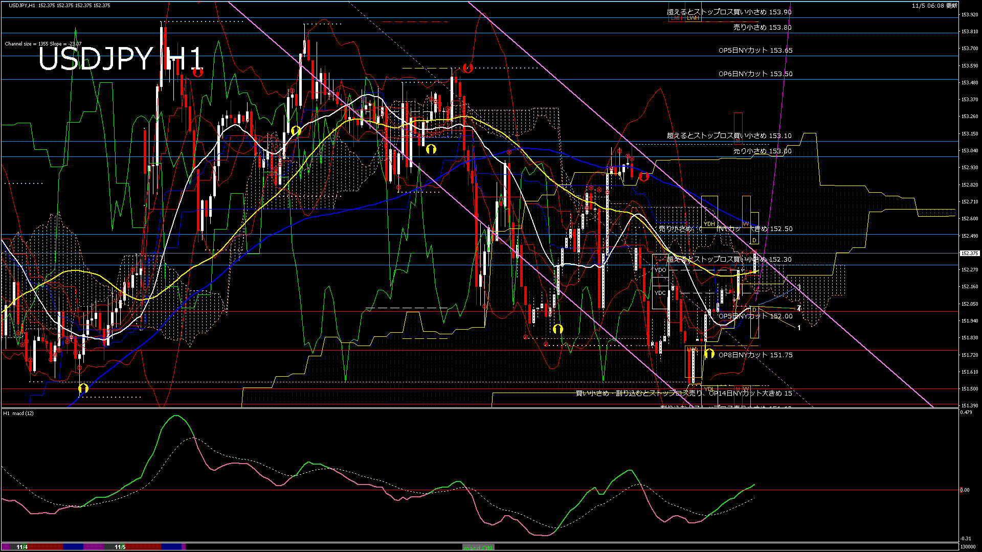The image size is (982, 552).
Task: Click the OP6日NYカット 153.50 label
Action: click(x=755, y=74)
